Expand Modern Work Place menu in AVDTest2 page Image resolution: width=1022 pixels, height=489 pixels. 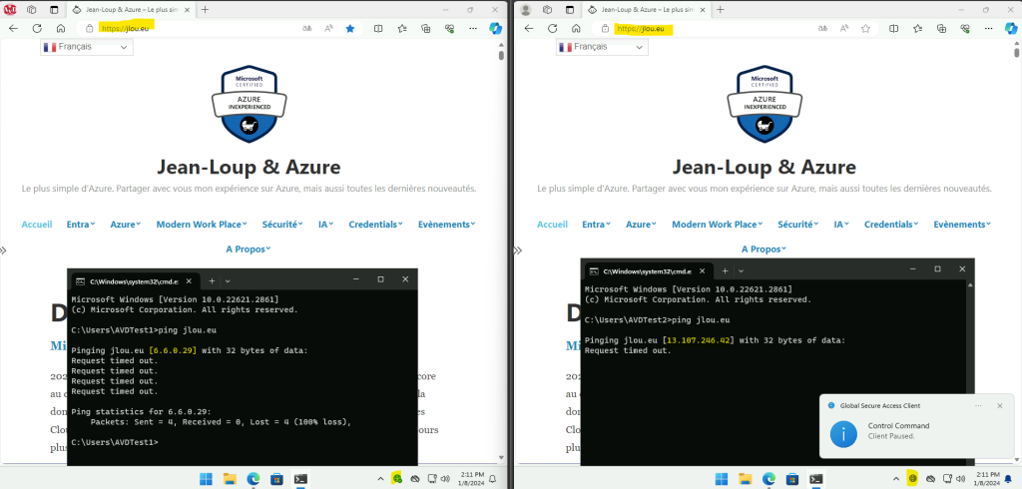coord(717,225)
